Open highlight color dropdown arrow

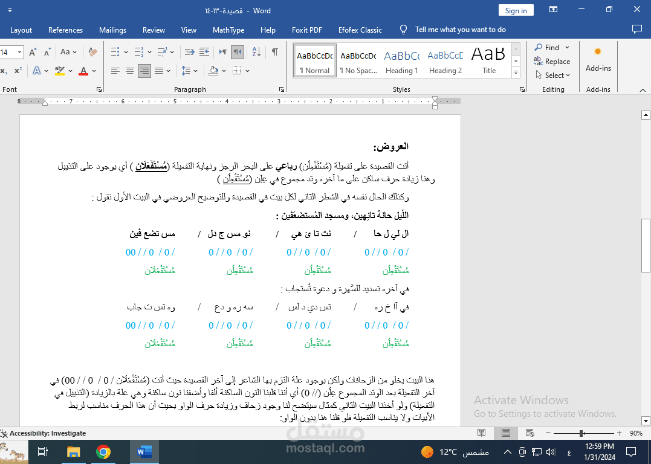tap(70, 71)
